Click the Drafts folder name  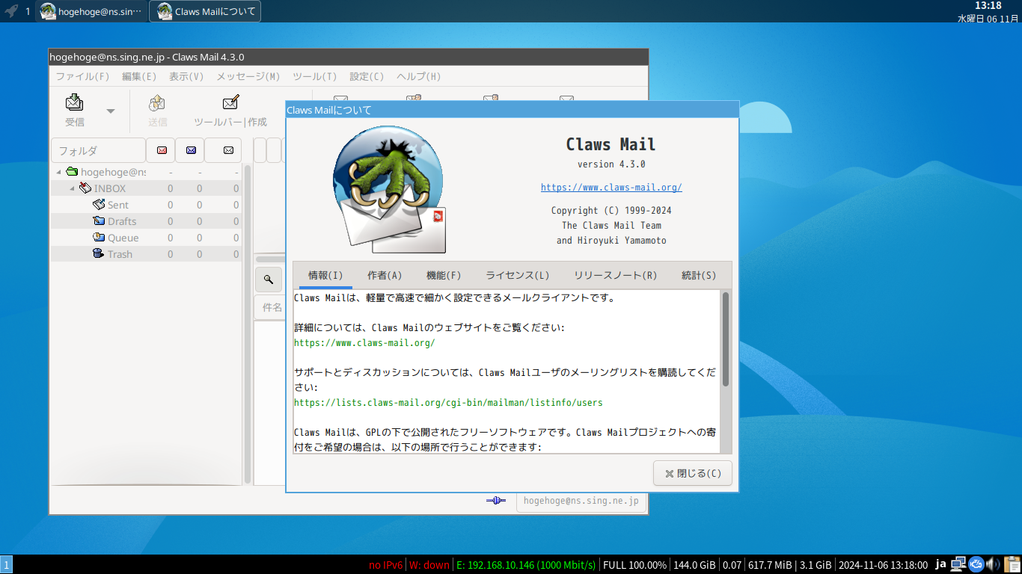point(122,221)
